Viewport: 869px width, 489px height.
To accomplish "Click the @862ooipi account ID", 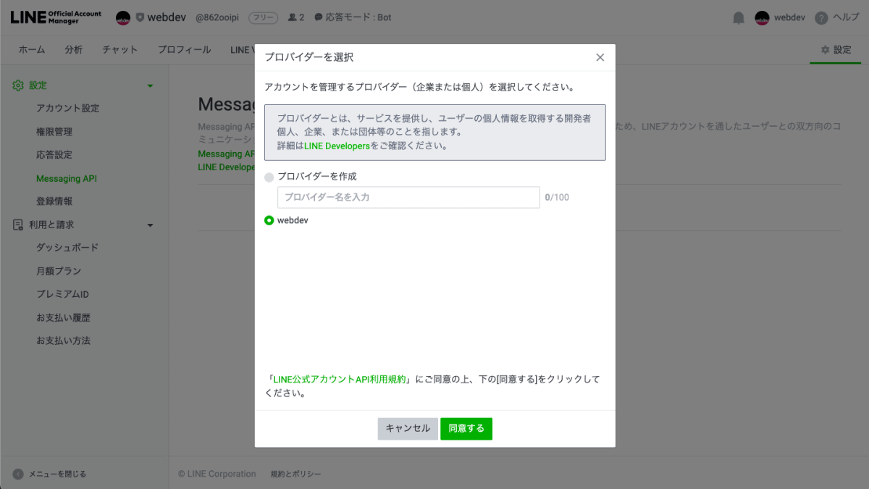I will click(x=218, y=17).
